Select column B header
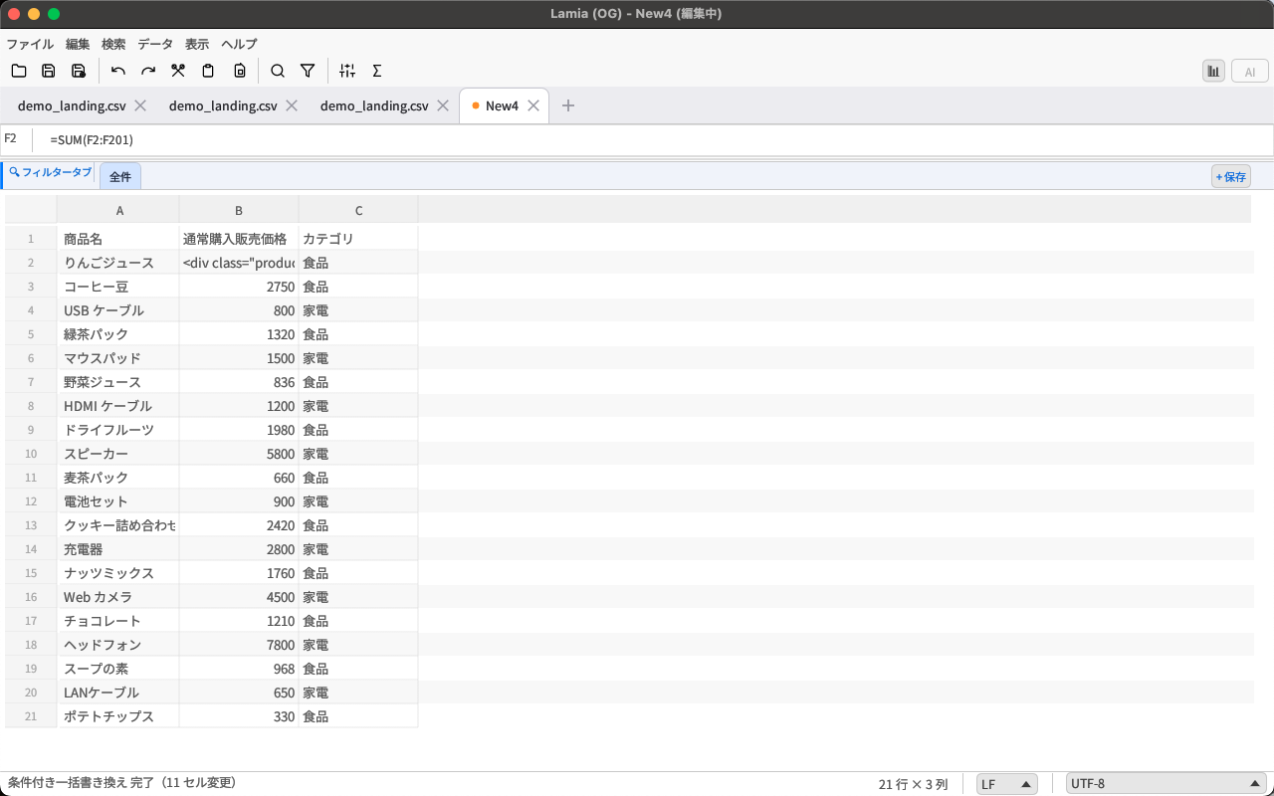The width and height of the screenshot is (1274, 796). [x=239, y=210]
